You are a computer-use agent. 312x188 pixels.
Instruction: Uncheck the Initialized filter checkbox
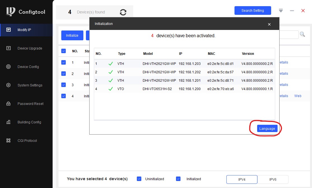tap(178, 179)
